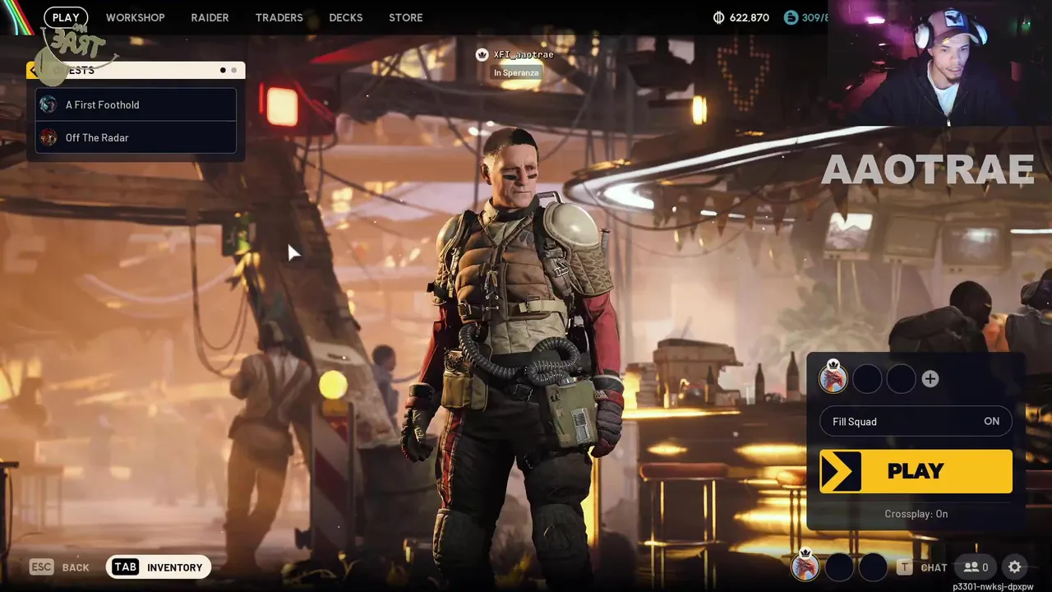Click the bottom bar dragon avatar
This screenshot has height=592, width=1052.
point(805,567)
